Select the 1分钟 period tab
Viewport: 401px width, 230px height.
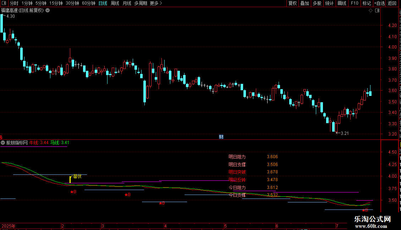pyautogui.click(x=27, y=3)
